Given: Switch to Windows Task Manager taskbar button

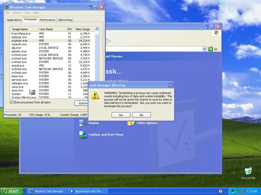Looking at the screenshot, I should point(47,191).
